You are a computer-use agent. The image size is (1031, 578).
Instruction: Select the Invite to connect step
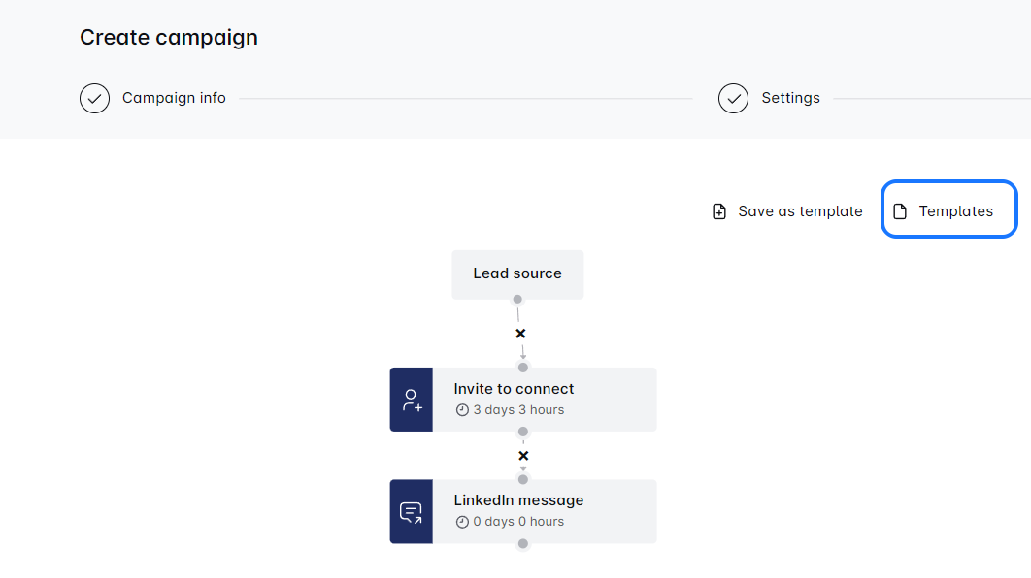(544, 389)
